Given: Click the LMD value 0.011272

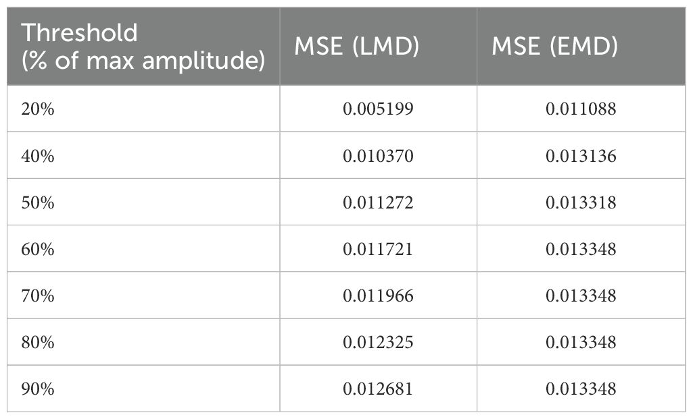Looking at the screenshot, I should pos(378,202).
